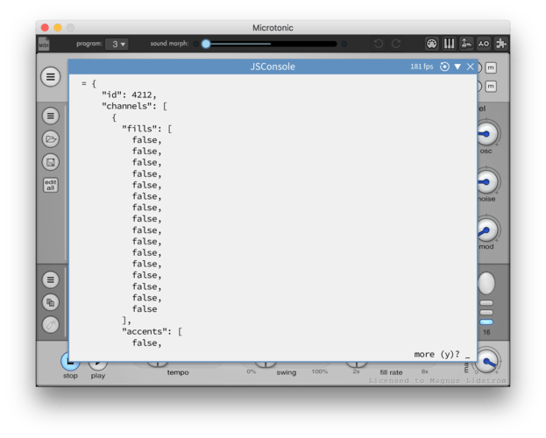Click the copy pattern icon

pos(51,302)
